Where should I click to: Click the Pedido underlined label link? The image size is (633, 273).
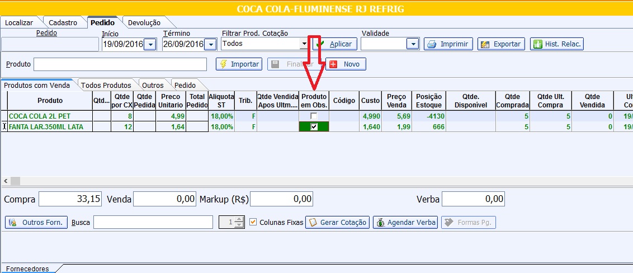coord(47,32)
